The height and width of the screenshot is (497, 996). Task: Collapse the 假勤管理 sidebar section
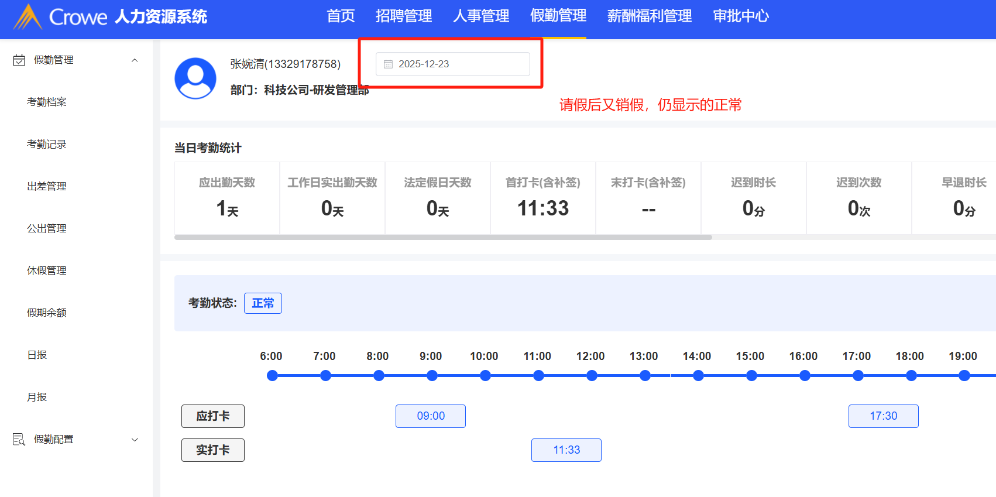coord(135,60)
